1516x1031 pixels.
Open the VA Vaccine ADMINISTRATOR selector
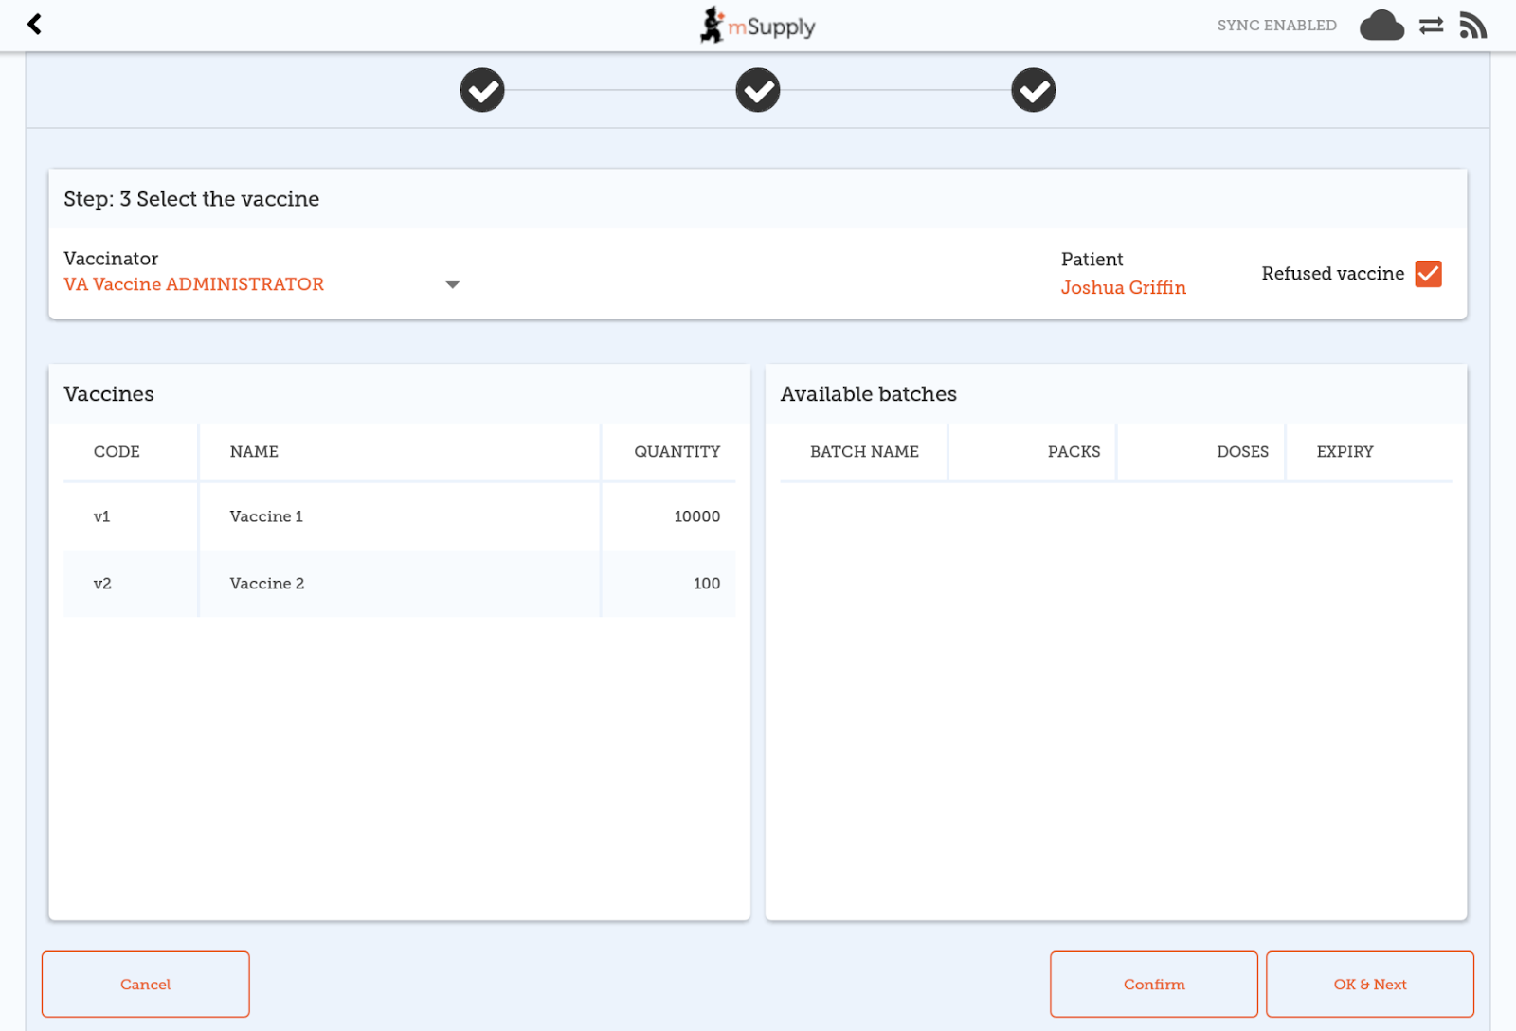[x=194, y=284]
